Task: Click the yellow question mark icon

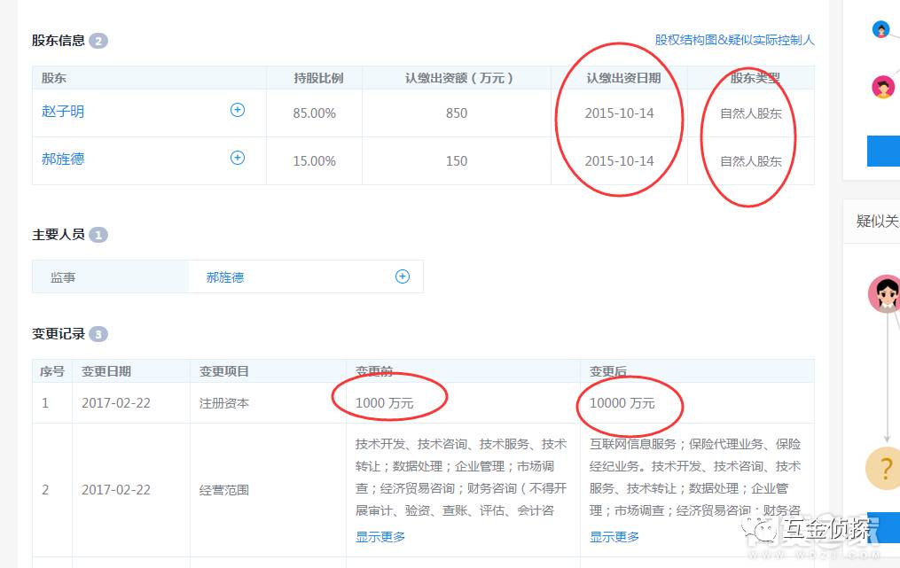Action: (x=883, y=468)
